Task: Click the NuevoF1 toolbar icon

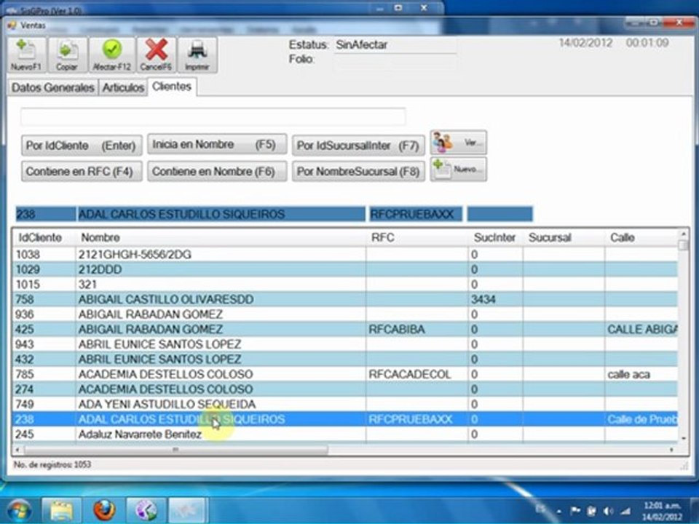Action: point(26,55)
